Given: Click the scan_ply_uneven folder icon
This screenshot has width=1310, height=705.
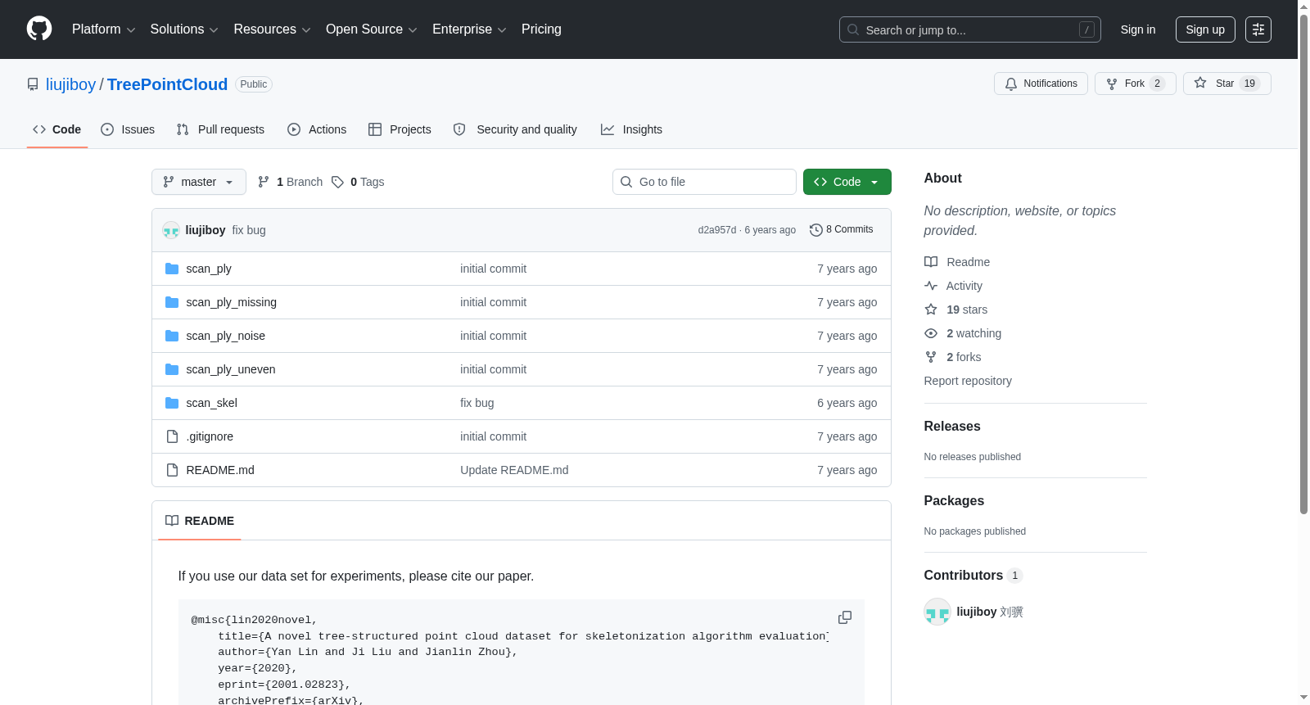Looking at the screenshot, I should pos(172,369).
